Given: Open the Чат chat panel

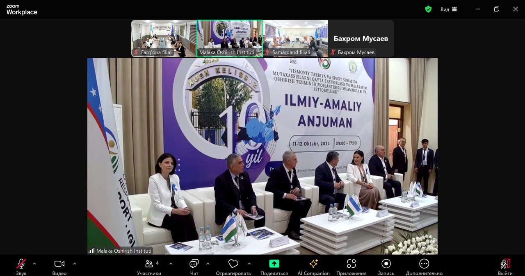Looking at the screenshot, I should 194,267.
